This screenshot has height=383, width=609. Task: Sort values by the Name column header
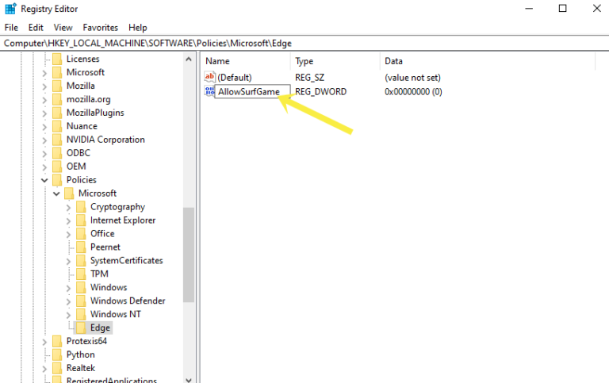click(x=246, y=61)
